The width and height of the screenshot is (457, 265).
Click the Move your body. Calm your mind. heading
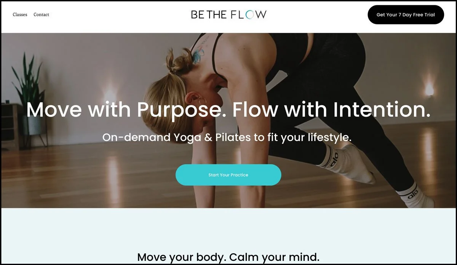(228, 257)
